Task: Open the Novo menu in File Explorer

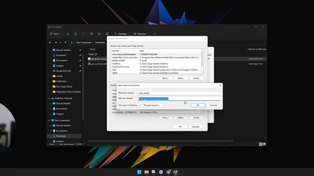Action: (55, 34)
